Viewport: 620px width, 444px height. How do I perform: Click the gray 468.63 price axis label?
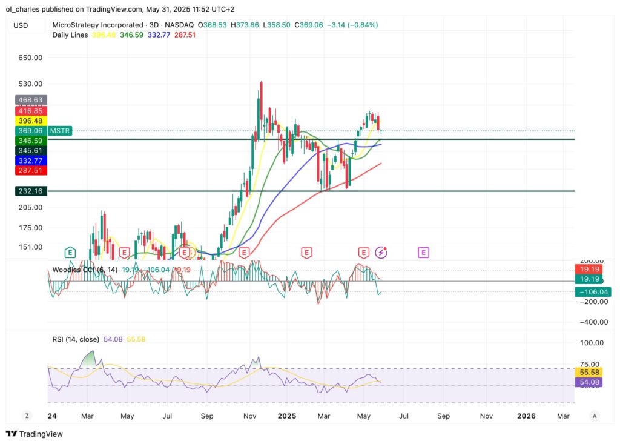coord(31,100)
